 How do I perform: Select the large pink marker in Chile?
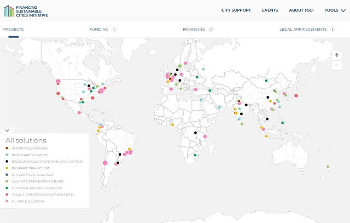point(105,163)
